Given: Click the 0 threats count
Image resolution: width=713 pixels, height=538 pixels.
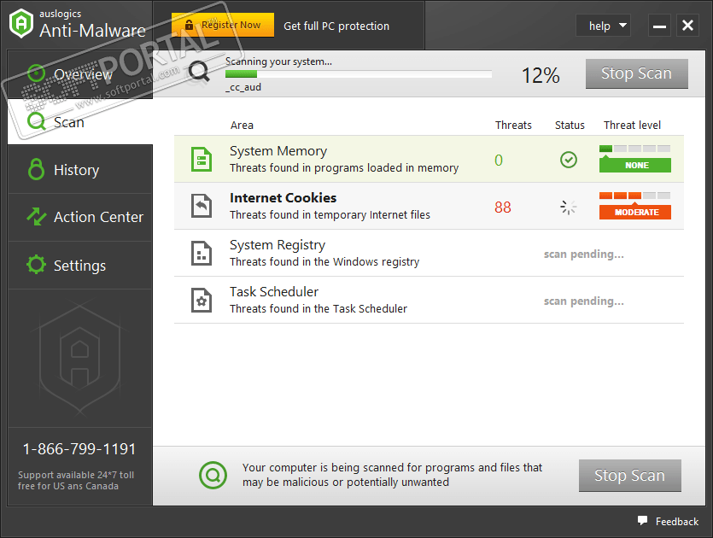Looking at the screenshot, I should (499, 160).
